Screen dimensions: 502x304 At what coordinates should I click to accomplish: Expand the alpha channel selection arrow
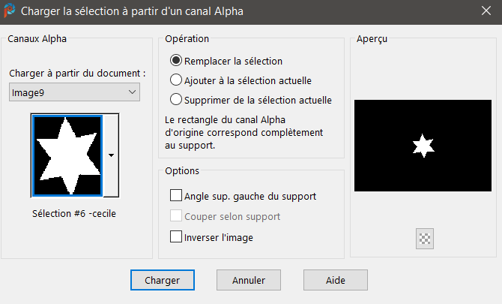tap(111, 155)
